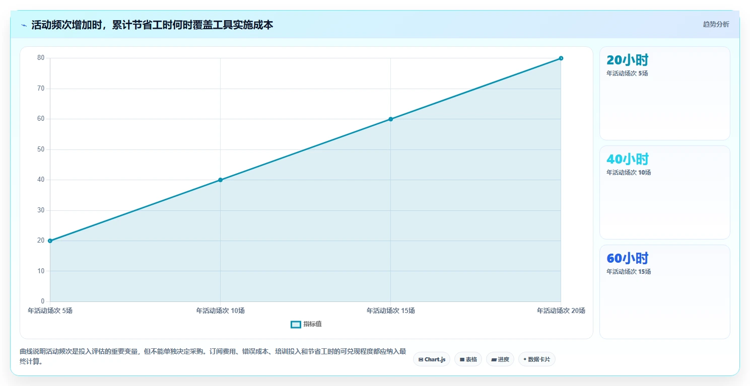Click the data point at 年活动场次 5场
Screen dimensions: 750x386
pos(50,241)
